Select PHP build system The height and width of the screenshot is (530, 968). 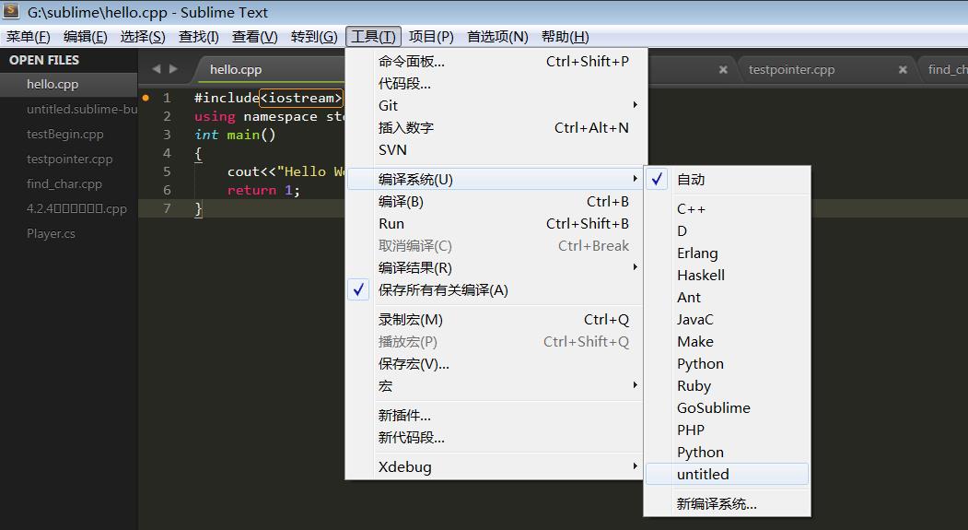(727, 430)
